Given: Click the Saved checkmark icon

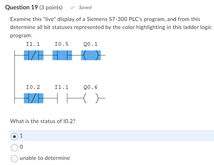Looking at the screenshot, I should coord(72,7).
